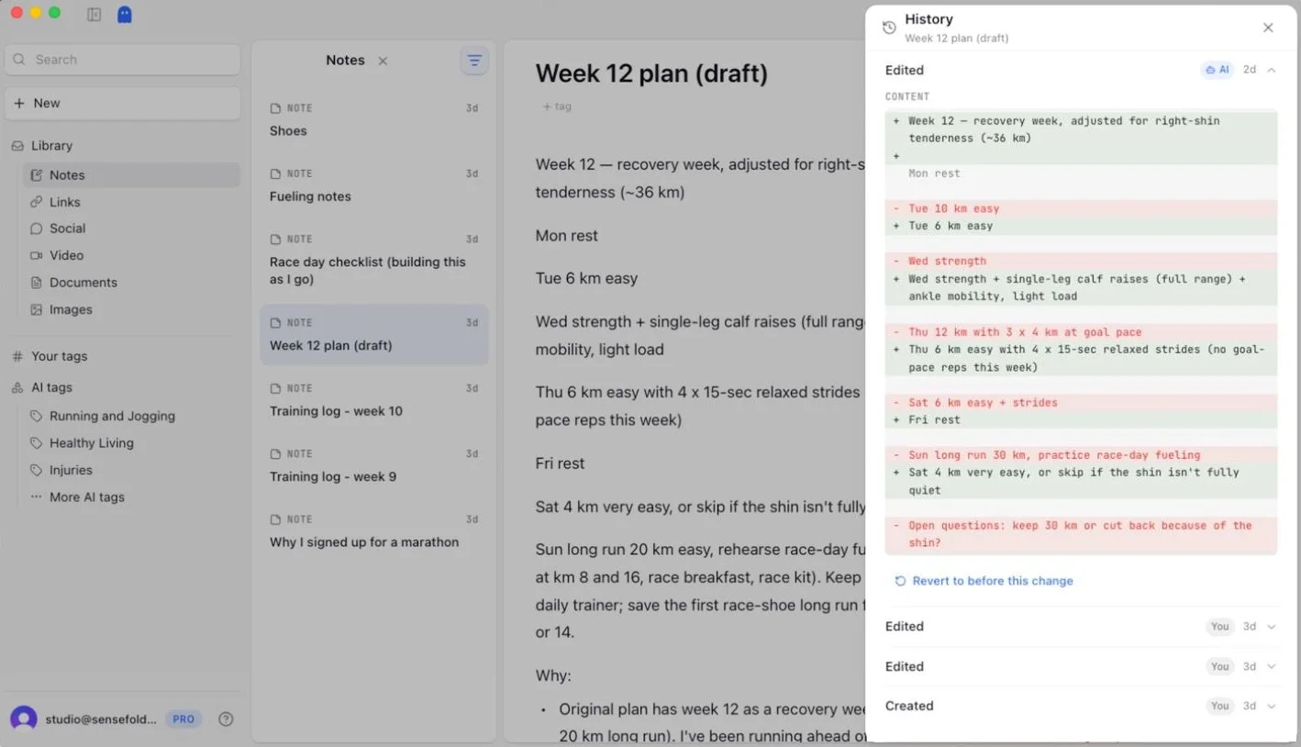Image resolution: width=1301 pixels, height=747 pixels.
Task: Revert to before this change
Action: point(984,581)
